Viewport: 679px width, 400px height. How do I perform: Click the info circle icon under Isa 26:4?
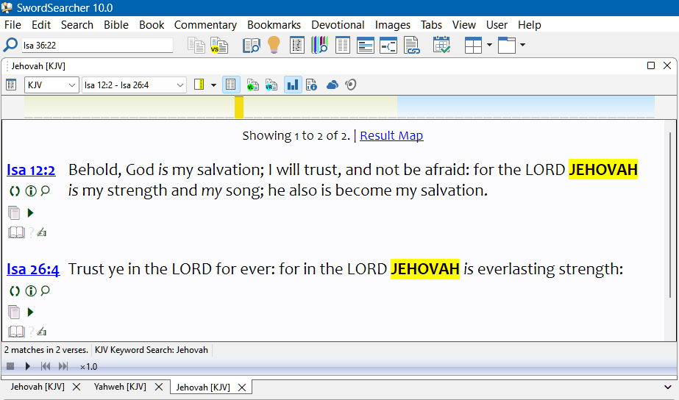31,291
